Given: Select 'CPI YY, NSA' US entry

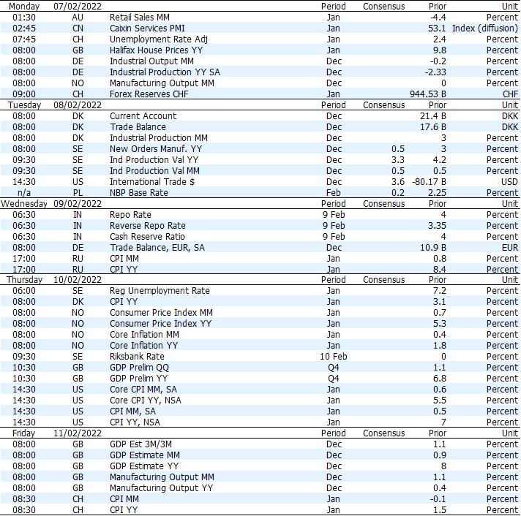Looking at the screenshot, I should pyautogui.click(x=135, y=422).
